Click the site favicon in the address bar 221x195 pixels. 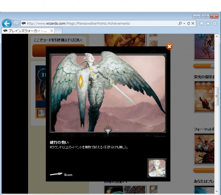tap(24, 23)
